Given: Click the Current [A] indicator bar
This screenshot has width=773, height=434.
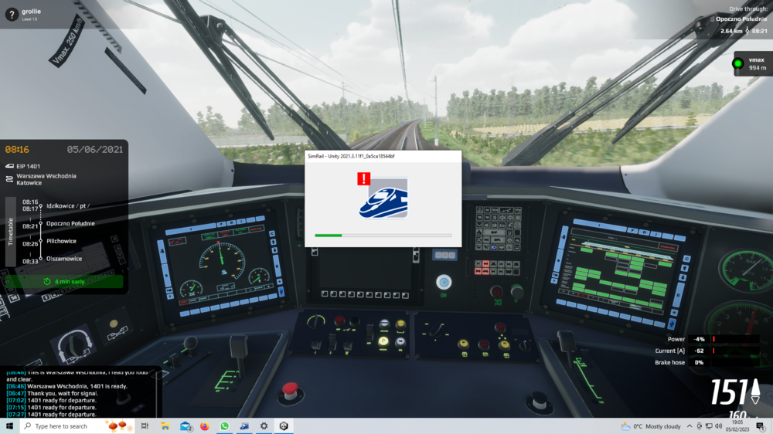Looking at the screenshot, I should [736, 351].
